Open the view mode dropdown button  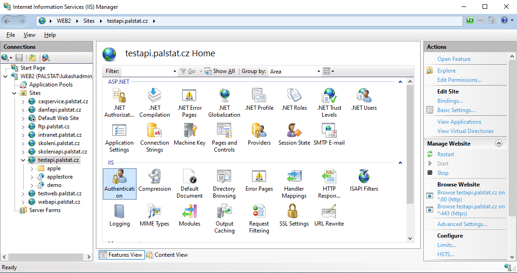pos(329,71)
